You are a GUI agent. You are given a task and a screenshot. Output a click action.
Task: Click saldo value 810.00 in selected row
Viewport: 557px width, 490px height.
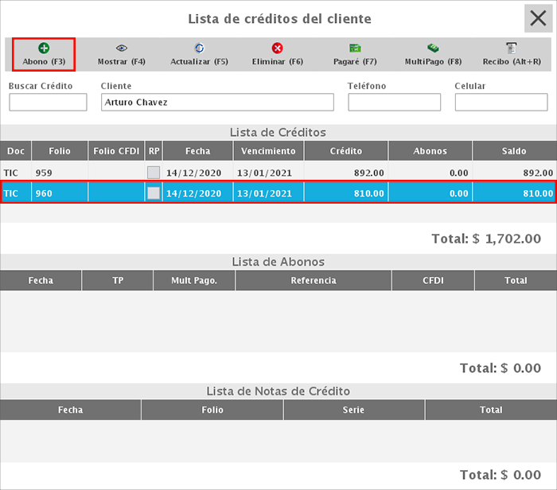click(538, 193)
